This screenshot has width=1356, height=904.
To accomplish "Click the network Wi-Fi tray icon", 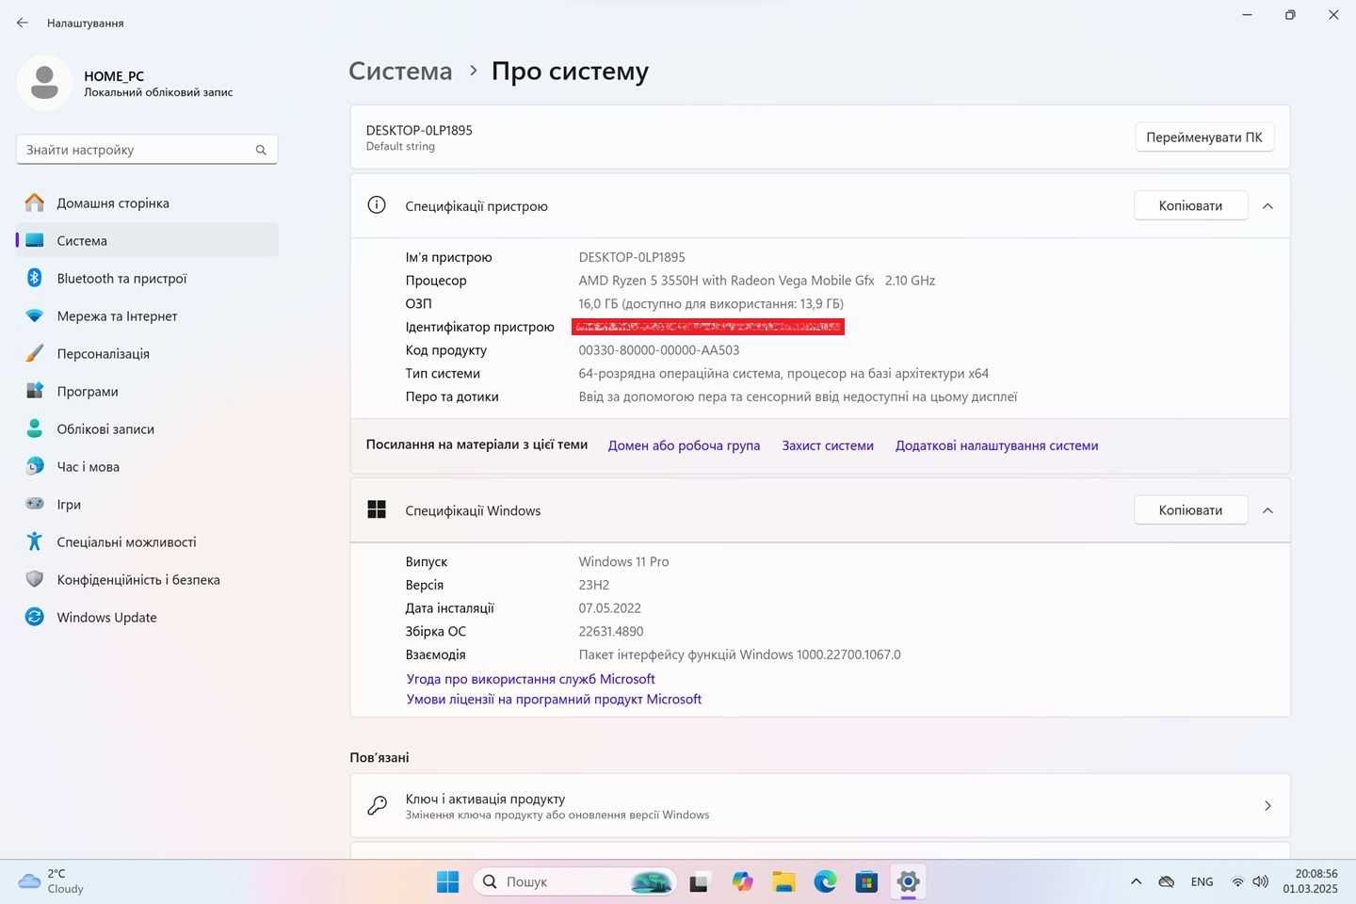I will (x=1238, y=882).
